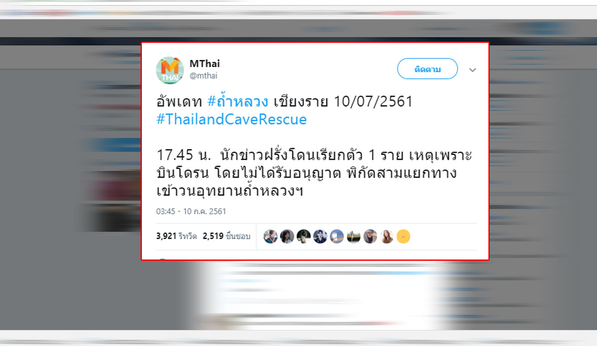The height and width of the screenshot is (346, 597).
Task: Click the sixth liker avatar showing a landscape
Action: tap(353, 236)
